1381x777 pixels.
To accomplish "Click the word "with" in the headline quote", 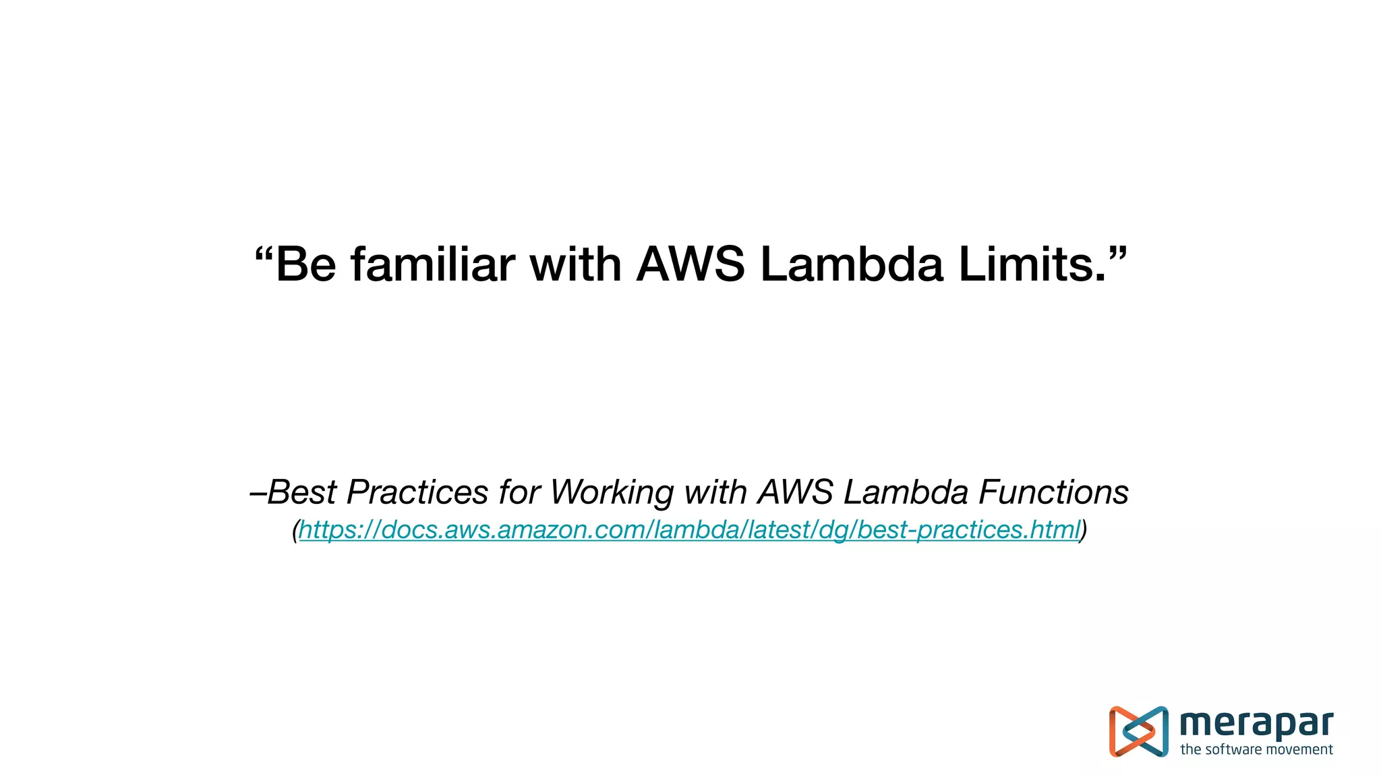I will pyautogui.click(x=576, y=264).
